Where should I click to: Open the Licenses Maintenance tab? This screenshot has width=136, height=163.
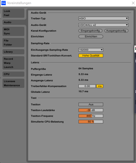[x=13, y=83]
